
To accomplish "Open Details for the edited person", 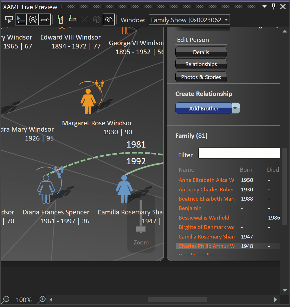I will click(x=201, y=52).
